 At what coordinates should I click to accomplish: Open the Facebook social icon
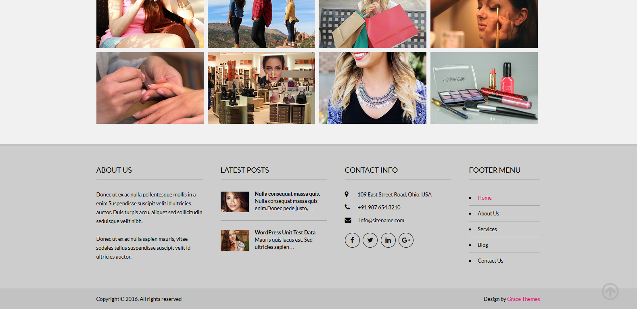pos(352,240)
